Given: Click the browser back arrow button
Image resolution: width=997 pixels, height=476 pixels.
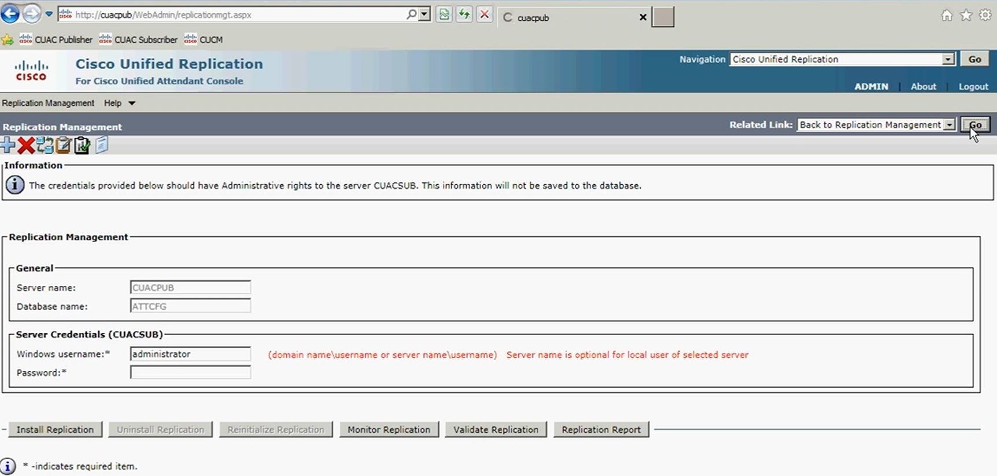Looking at the screenshot, I should point(10,14).
